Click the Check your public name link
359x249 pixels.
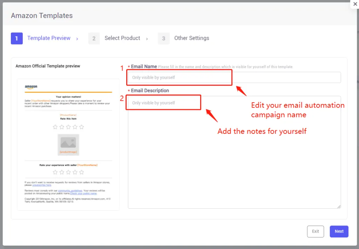84,194
